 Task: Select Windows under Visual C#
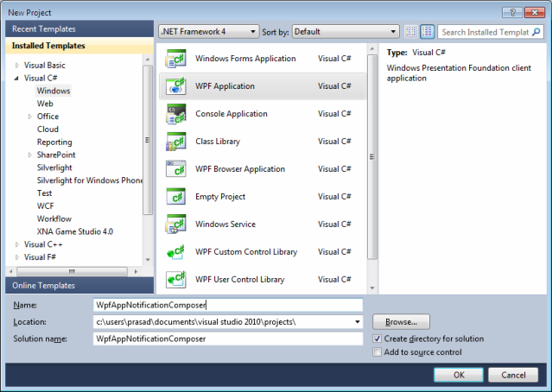54,91
